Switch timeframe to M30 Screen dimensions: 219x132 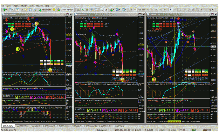(x=144, y=10)
